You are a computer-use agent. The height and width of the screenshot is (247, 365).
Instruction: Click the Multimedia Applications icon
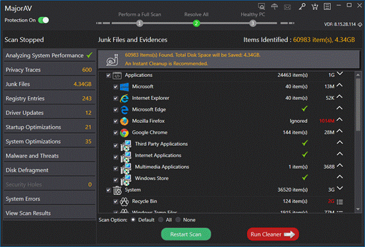(x=126, y=168)
